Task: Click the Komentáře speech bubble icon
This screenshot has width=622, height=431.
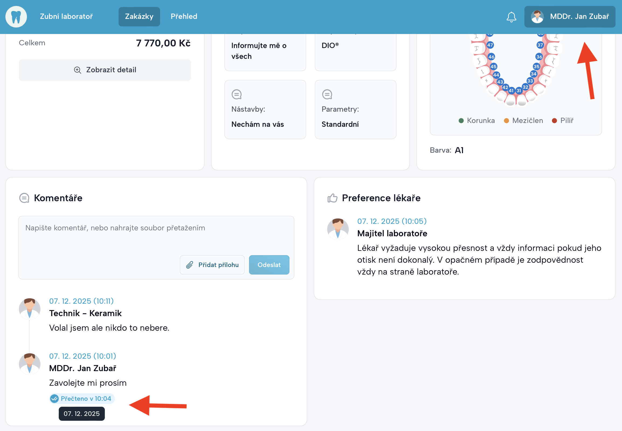Action: click(x=24, y=198)
